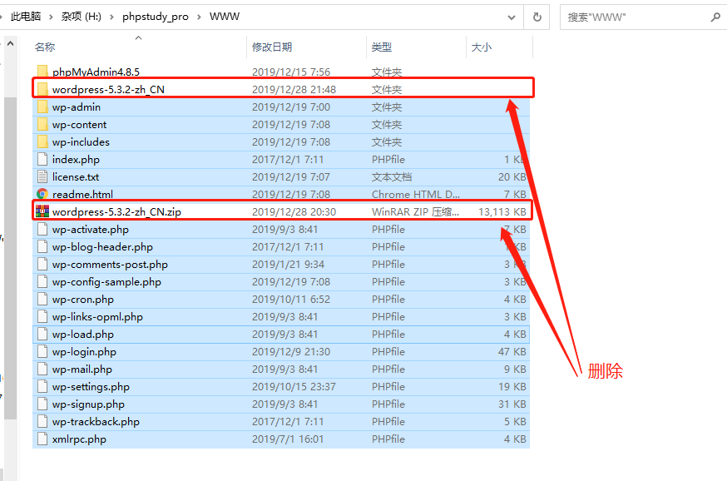Viewport: 727px width, 481px height.
Task: Click the wp-mail.php file icon
Action: coord(42,369)
